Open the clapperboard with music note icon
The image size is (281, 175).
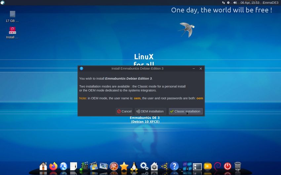click(84, 166)
